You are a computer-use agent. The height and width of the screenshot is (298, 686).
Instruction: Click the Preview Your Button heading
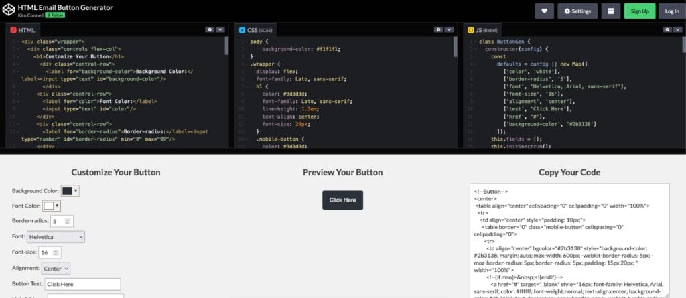coord(342,172)
